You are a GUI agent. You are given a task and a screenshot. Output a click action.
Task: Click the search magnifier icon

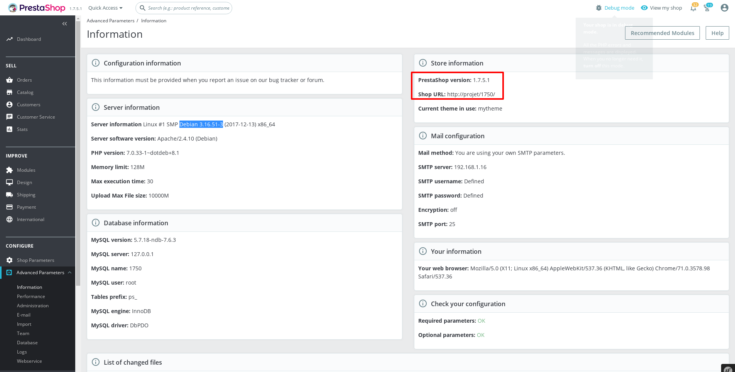142,8
